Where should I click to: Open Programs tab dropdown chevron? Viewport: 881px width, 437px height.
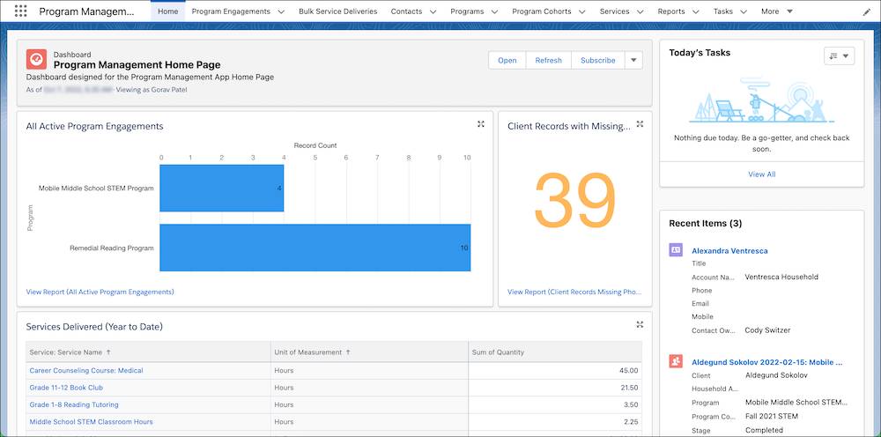click(494, 11)
